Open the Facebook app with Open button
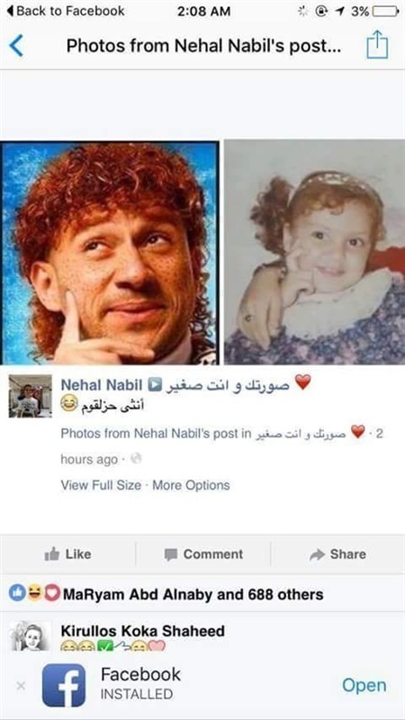This screenshot has width=405, height=720. [x=364, y=685]
